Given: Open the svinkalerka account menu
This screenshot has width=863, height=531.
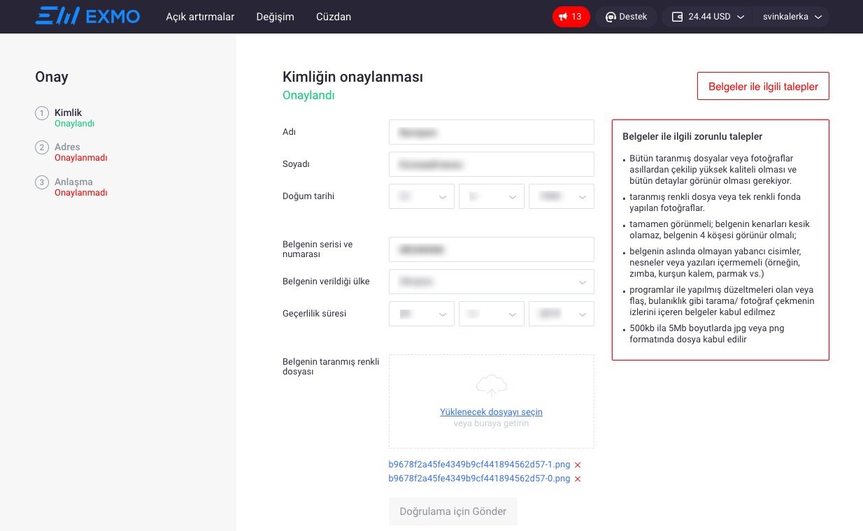Looking at the screenshot, I should pos(790,17).
